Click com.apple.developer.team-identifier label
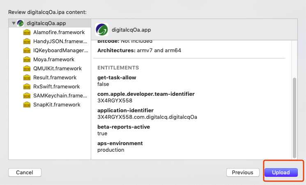The height and width of the screenshot is (185, 306). tap(146, 94)
